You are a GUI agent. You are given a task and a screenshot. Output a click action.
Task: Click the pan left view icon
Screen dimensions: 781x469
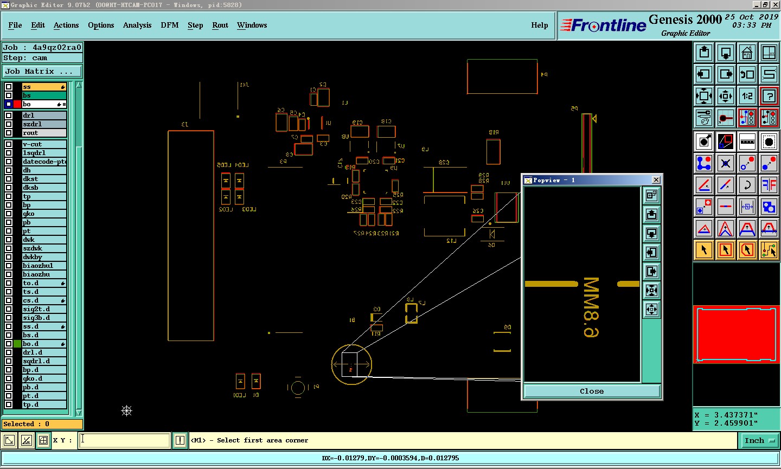[704, 74]
